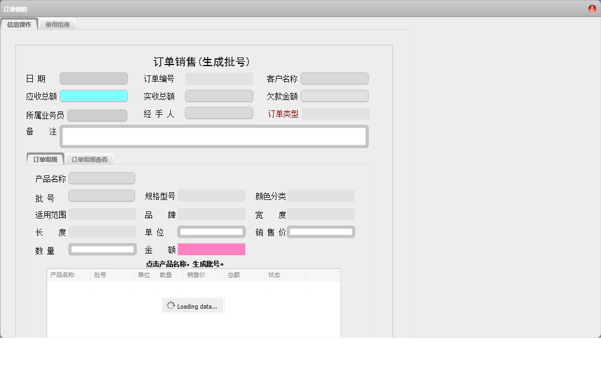Click the red 订单类型 label
The height and width of the screenshot is (389, 601).
pos(283,114)
